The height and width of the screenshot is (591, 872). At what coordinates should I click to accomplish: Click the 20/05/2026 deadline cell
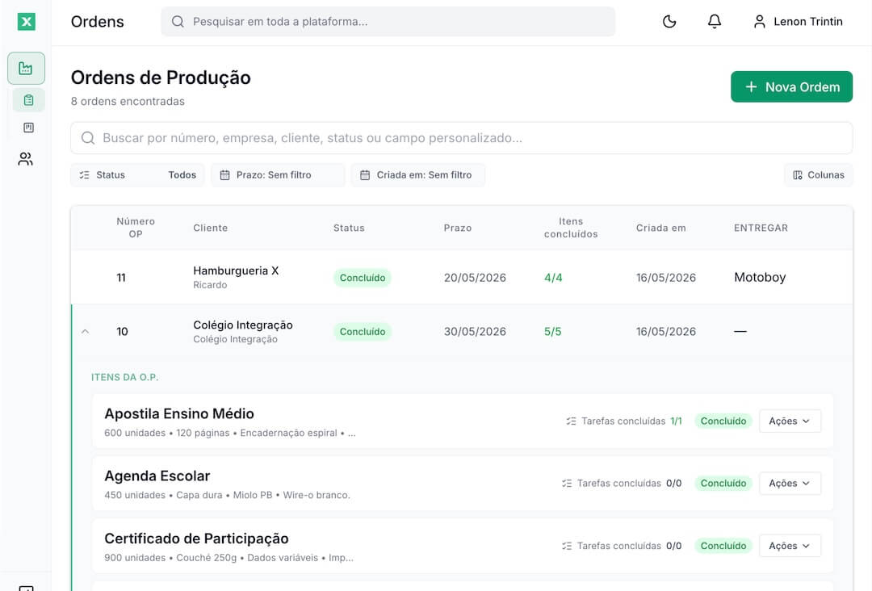point(475,278)
